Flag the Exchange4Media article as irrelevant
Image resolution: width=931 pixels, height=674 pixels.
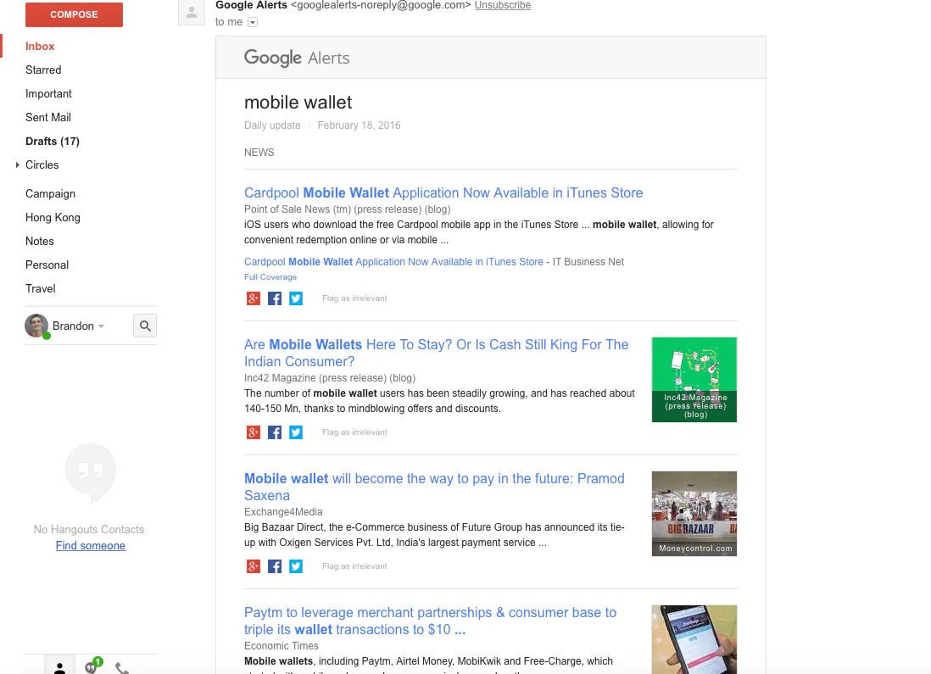pos(354,566)
